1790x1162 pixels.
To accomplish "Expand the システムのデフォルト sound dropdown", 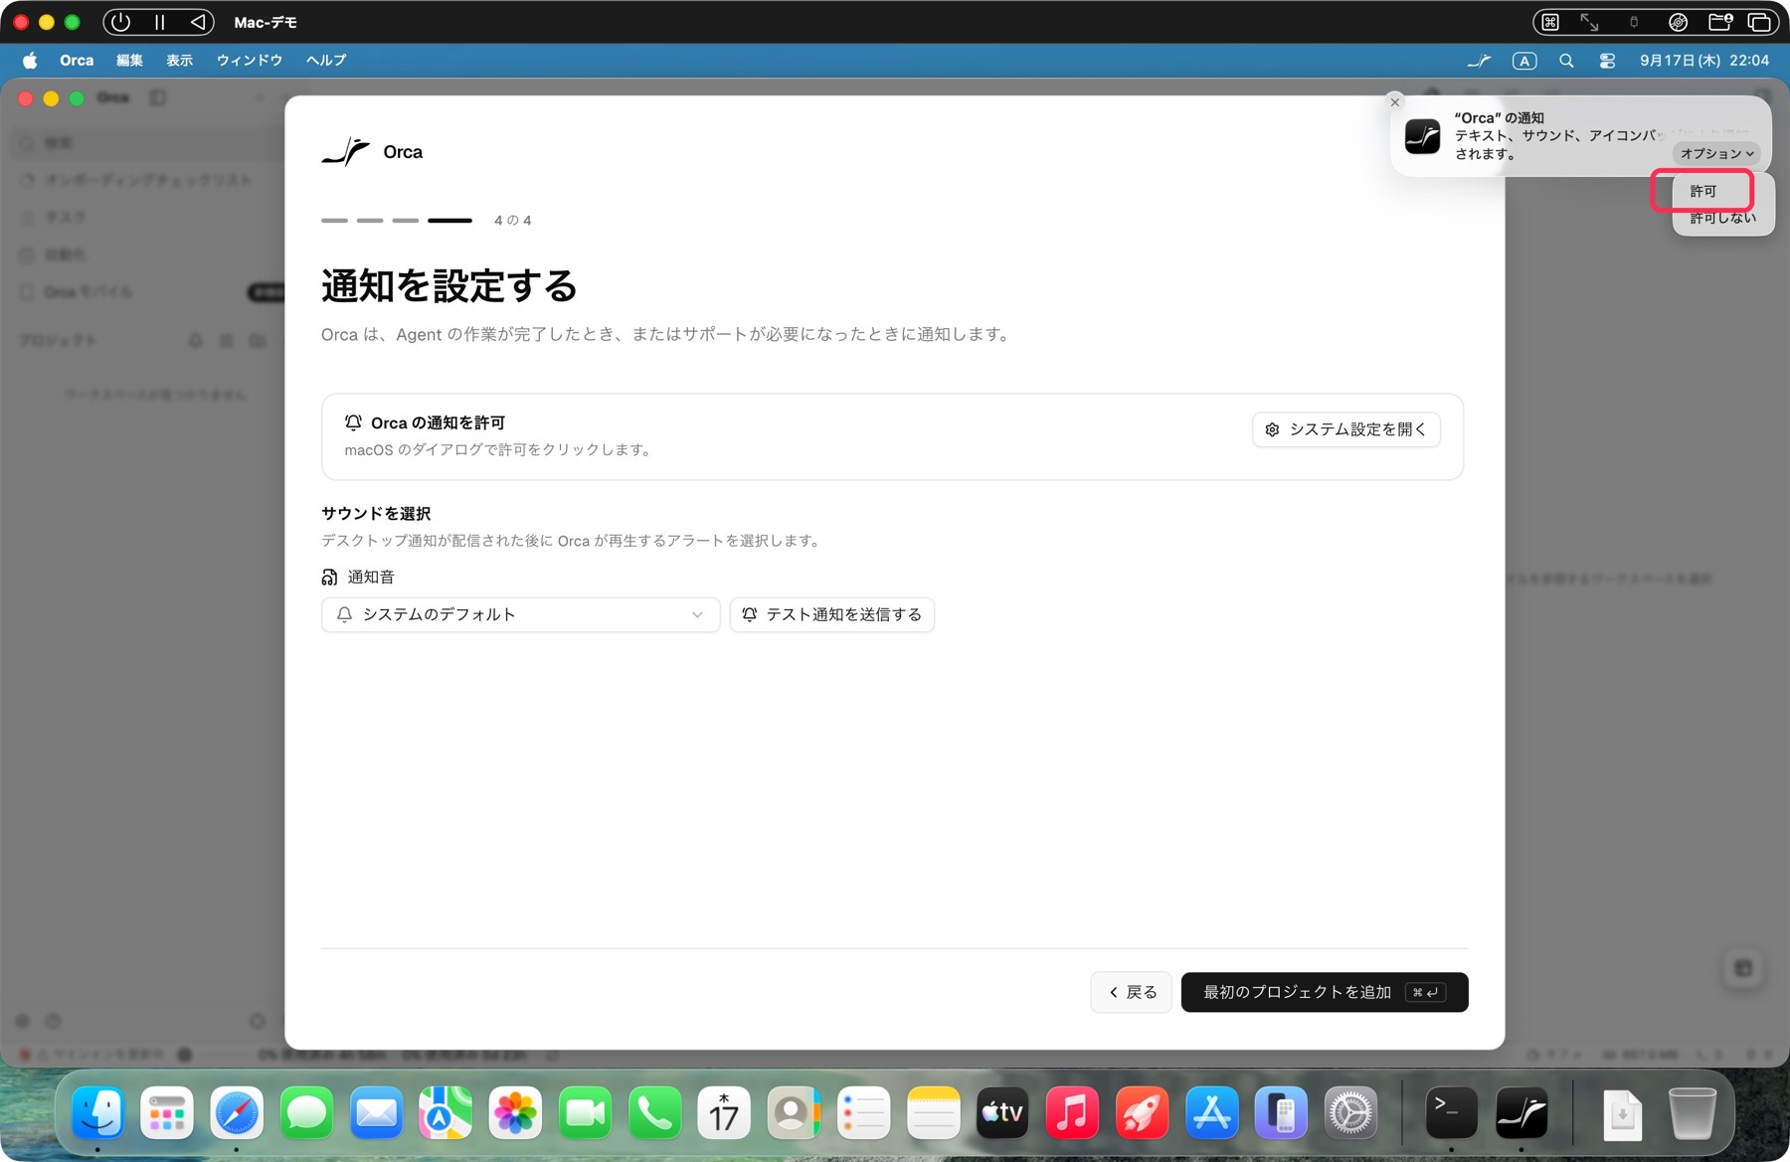I will (520, 614).
